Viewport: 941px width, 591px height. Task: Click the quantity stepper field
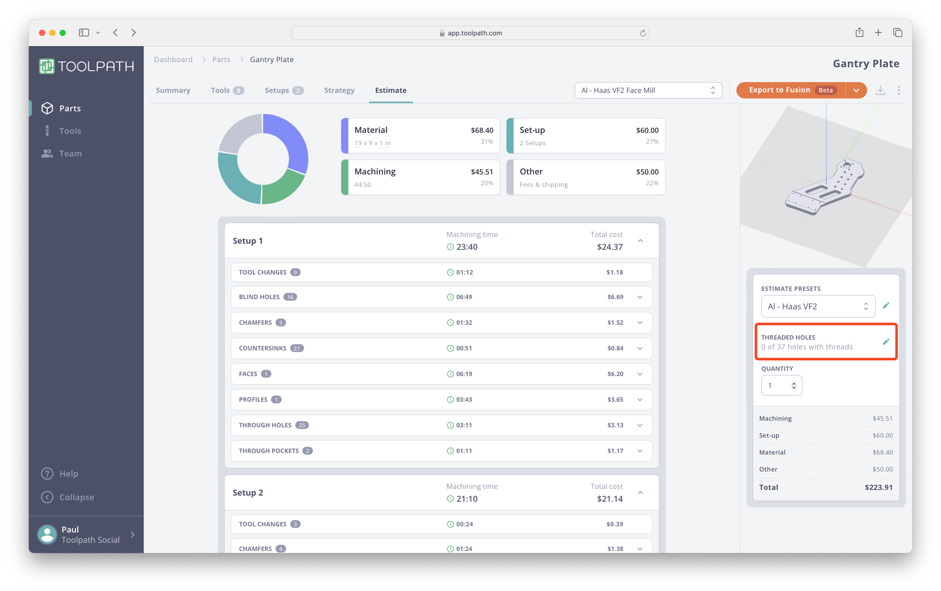pyautogui.click(x=778, y=386)
